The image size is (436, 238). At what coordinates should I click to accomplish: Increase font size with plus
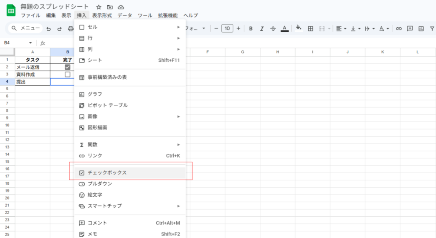coord(238,29)
